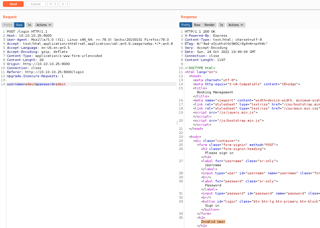Toggle \n display in Response panel
Image resolution: width=320 pixels, height=228 pixels.
(x=222, y=25)
